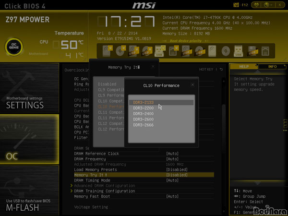
Task: Click 'Voltage Setting' heading text
Action: [x=91, y=207]
